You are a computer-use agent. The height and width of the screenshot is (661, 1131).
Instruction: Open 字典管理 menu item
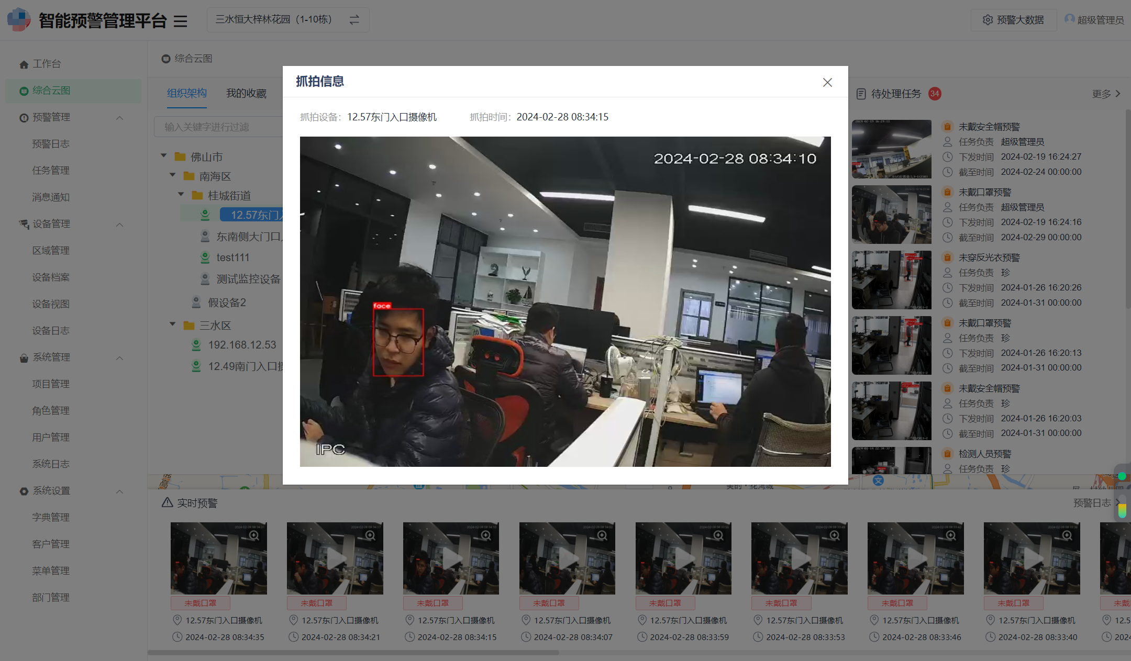tap(51, 518)
